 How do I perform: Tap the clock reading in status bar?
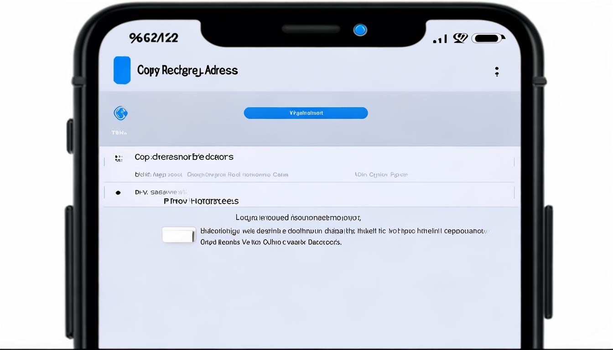point(154,38)
